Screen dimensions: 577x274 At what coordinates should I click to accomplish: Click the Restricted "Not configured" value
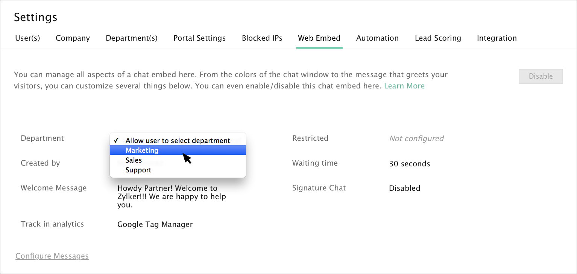click(x=416, y=139)
